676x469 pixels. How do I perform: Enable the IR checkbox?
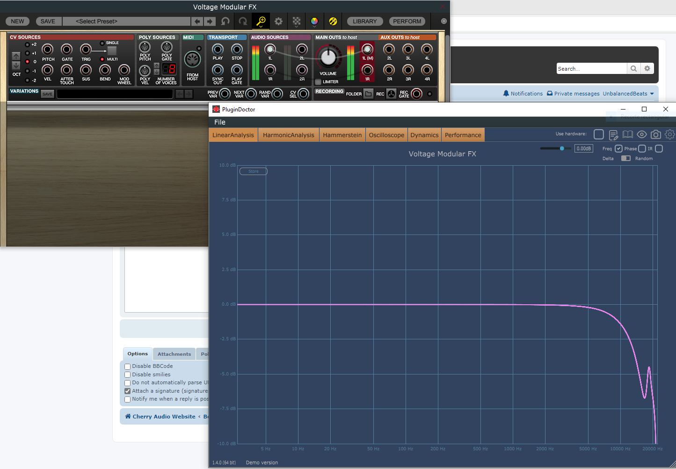tap(659, 148)
